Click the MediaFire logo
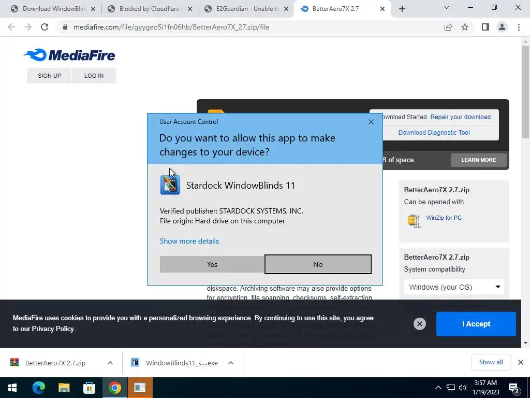This screenshot has width=530, height=398. (x=70, y=55)
